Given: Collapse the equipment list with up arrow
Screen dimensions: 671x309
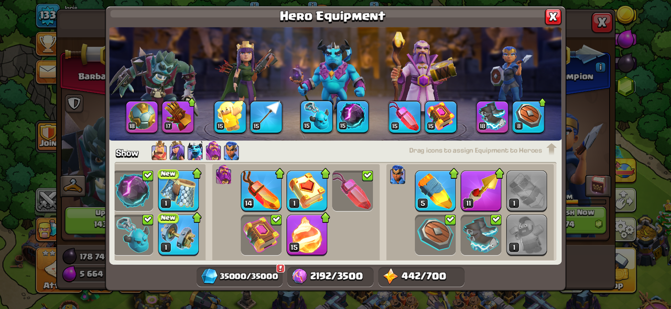Looking at the screenshot, I should coord(551,150).
